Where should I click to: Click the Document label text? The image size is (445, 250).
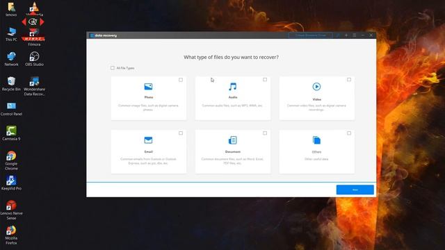point(233,151)
